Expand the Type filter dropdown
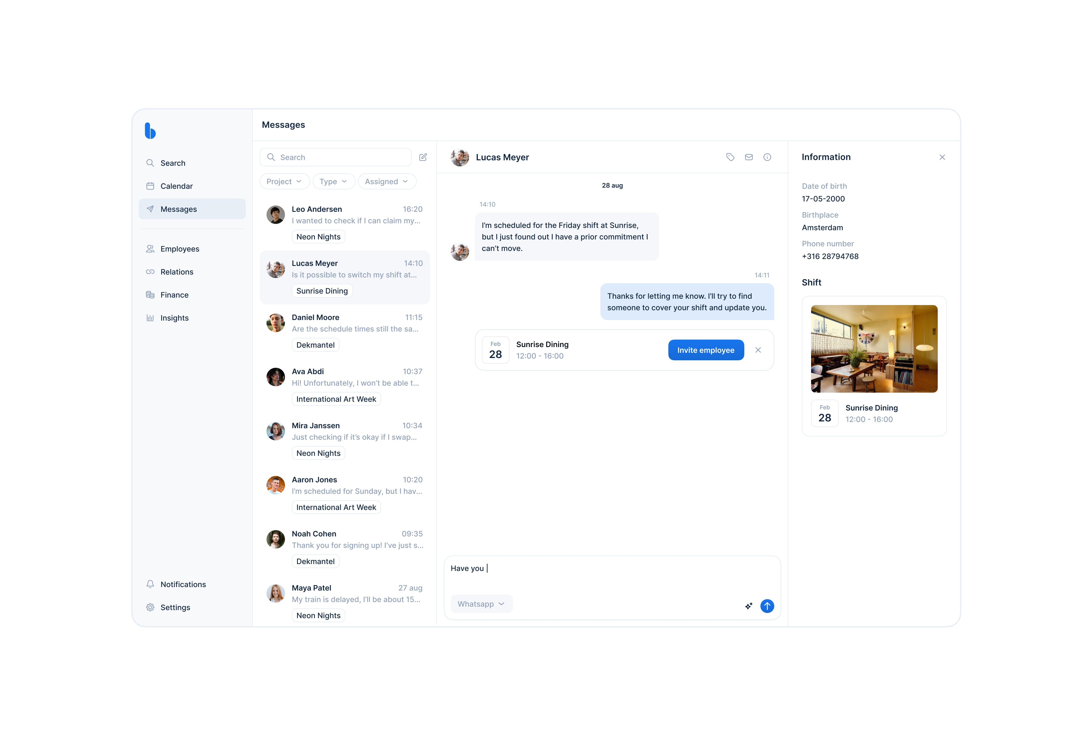 coord(334,181)
